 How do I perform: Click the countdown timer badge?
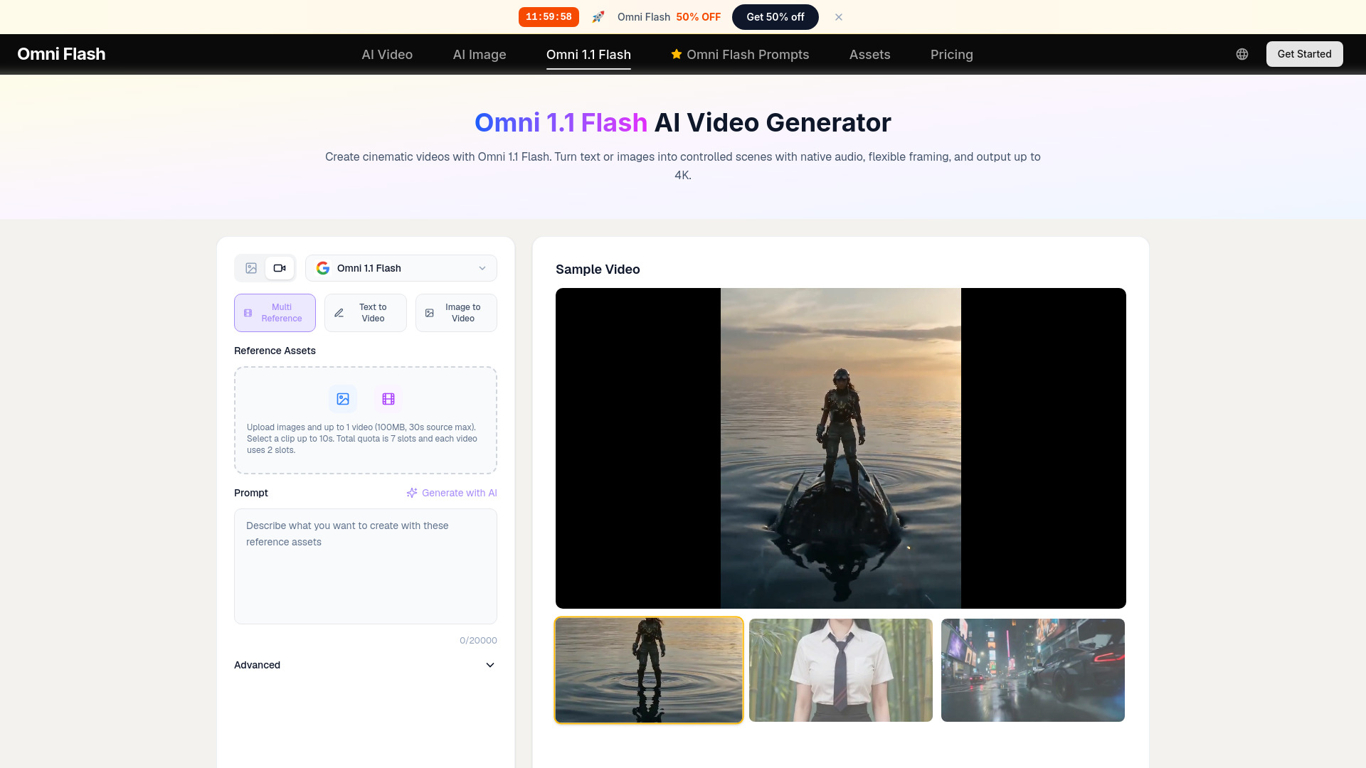coord(549,17)
